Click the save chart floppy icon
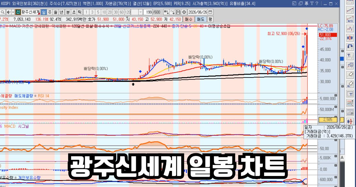356x187 pixels. pyautogui.click(x=178, y=12)
